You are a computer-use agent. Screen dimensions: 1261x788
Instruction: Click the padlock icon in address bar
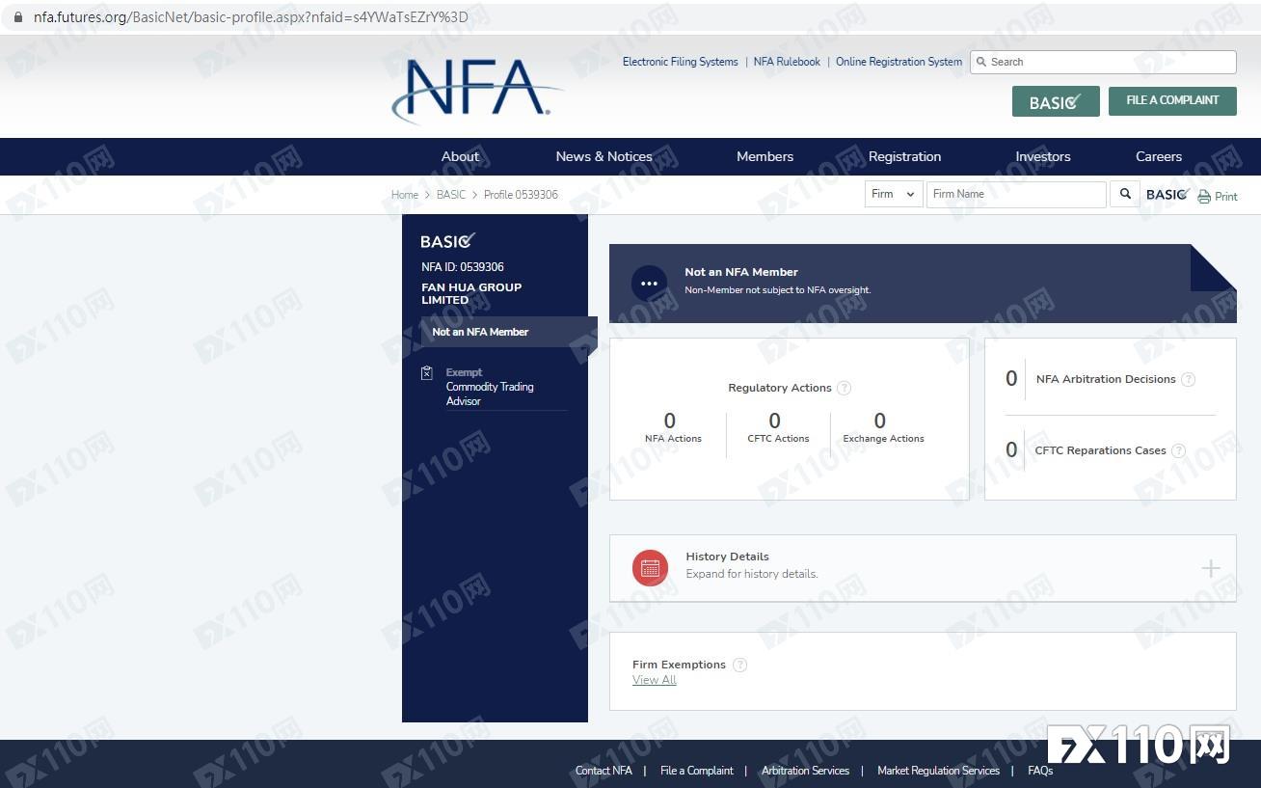16,17
